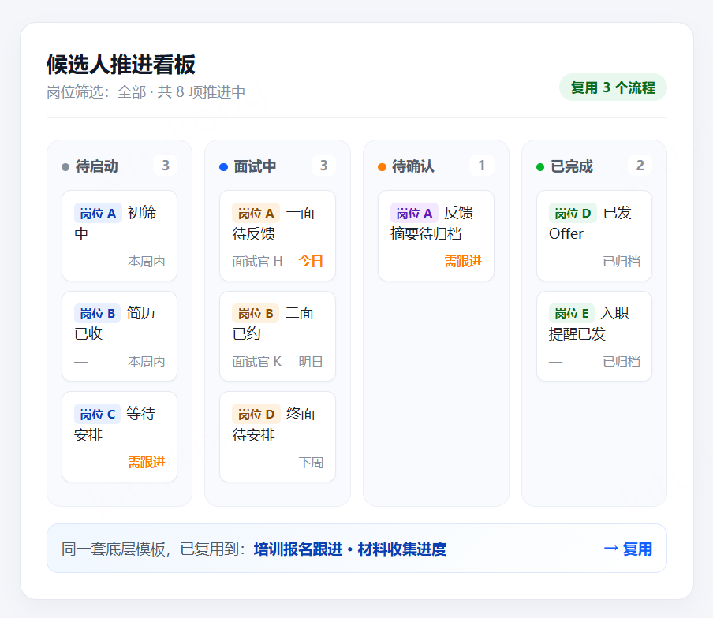Image resolution: width=713 pixels, height=618 pixels.
Task: Click the count badge 3 beside 面试中
Action: (x=323, y=166)
